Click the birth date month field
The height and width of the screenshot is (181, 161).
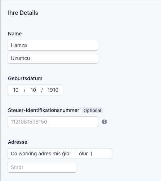point(33,90)
